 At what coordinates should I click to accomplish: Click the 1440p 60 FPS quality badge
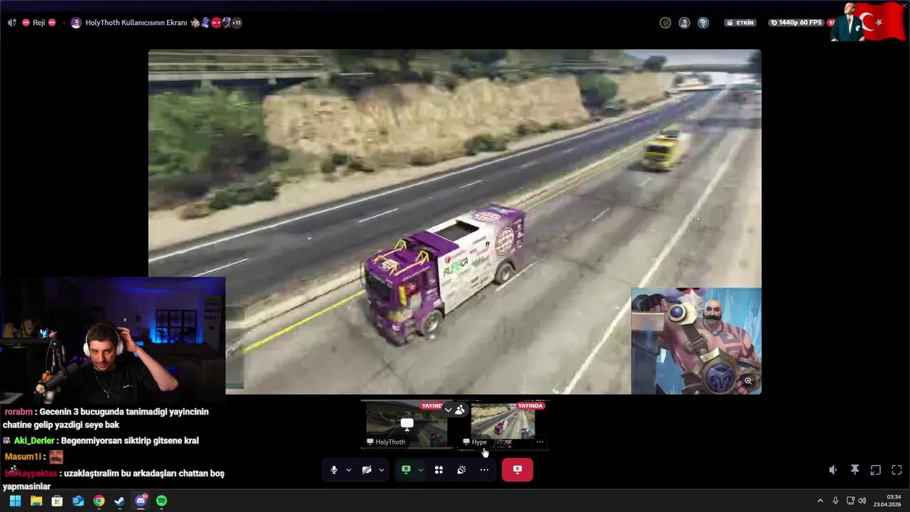[x=796, y=23]
